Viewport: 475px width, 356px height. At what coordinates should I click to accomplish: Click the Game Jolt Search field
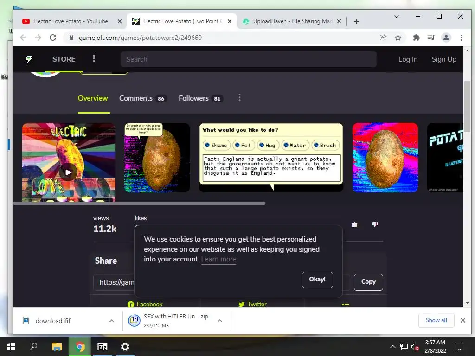(x=249, y=59)
